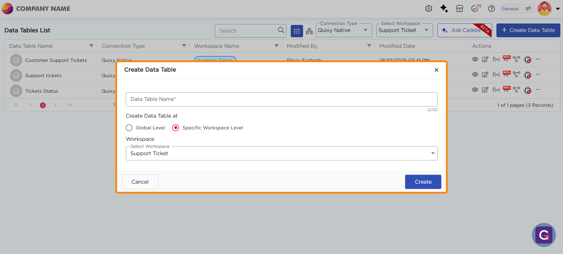Expand the Select Workspace dropdown in dialog
Screen dimensions: 563x254
tap(281, 153)
